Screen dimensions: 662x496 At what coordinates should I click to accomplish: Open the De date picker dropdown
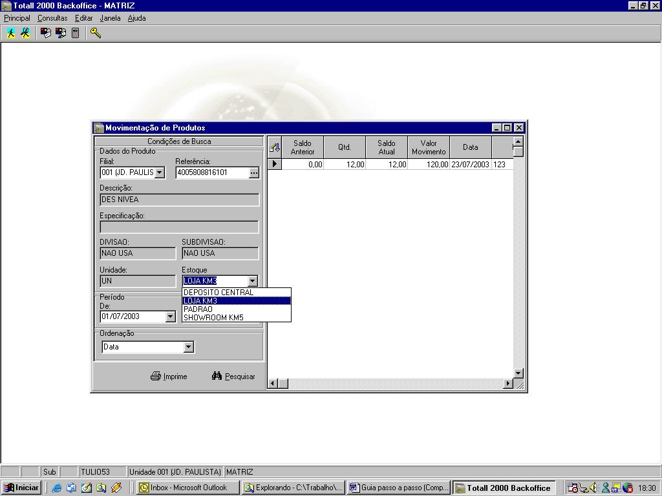pyautogui.click(x=171, y=316)
